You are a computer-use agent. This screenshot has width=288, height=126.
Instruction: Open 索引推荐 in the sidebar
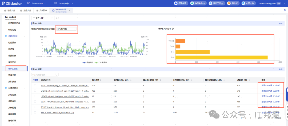point(12,82)
